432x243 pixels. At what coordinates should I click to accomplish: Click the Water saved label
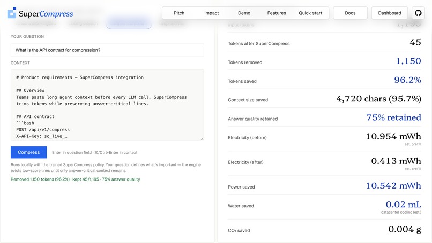(x=241, y=206)
